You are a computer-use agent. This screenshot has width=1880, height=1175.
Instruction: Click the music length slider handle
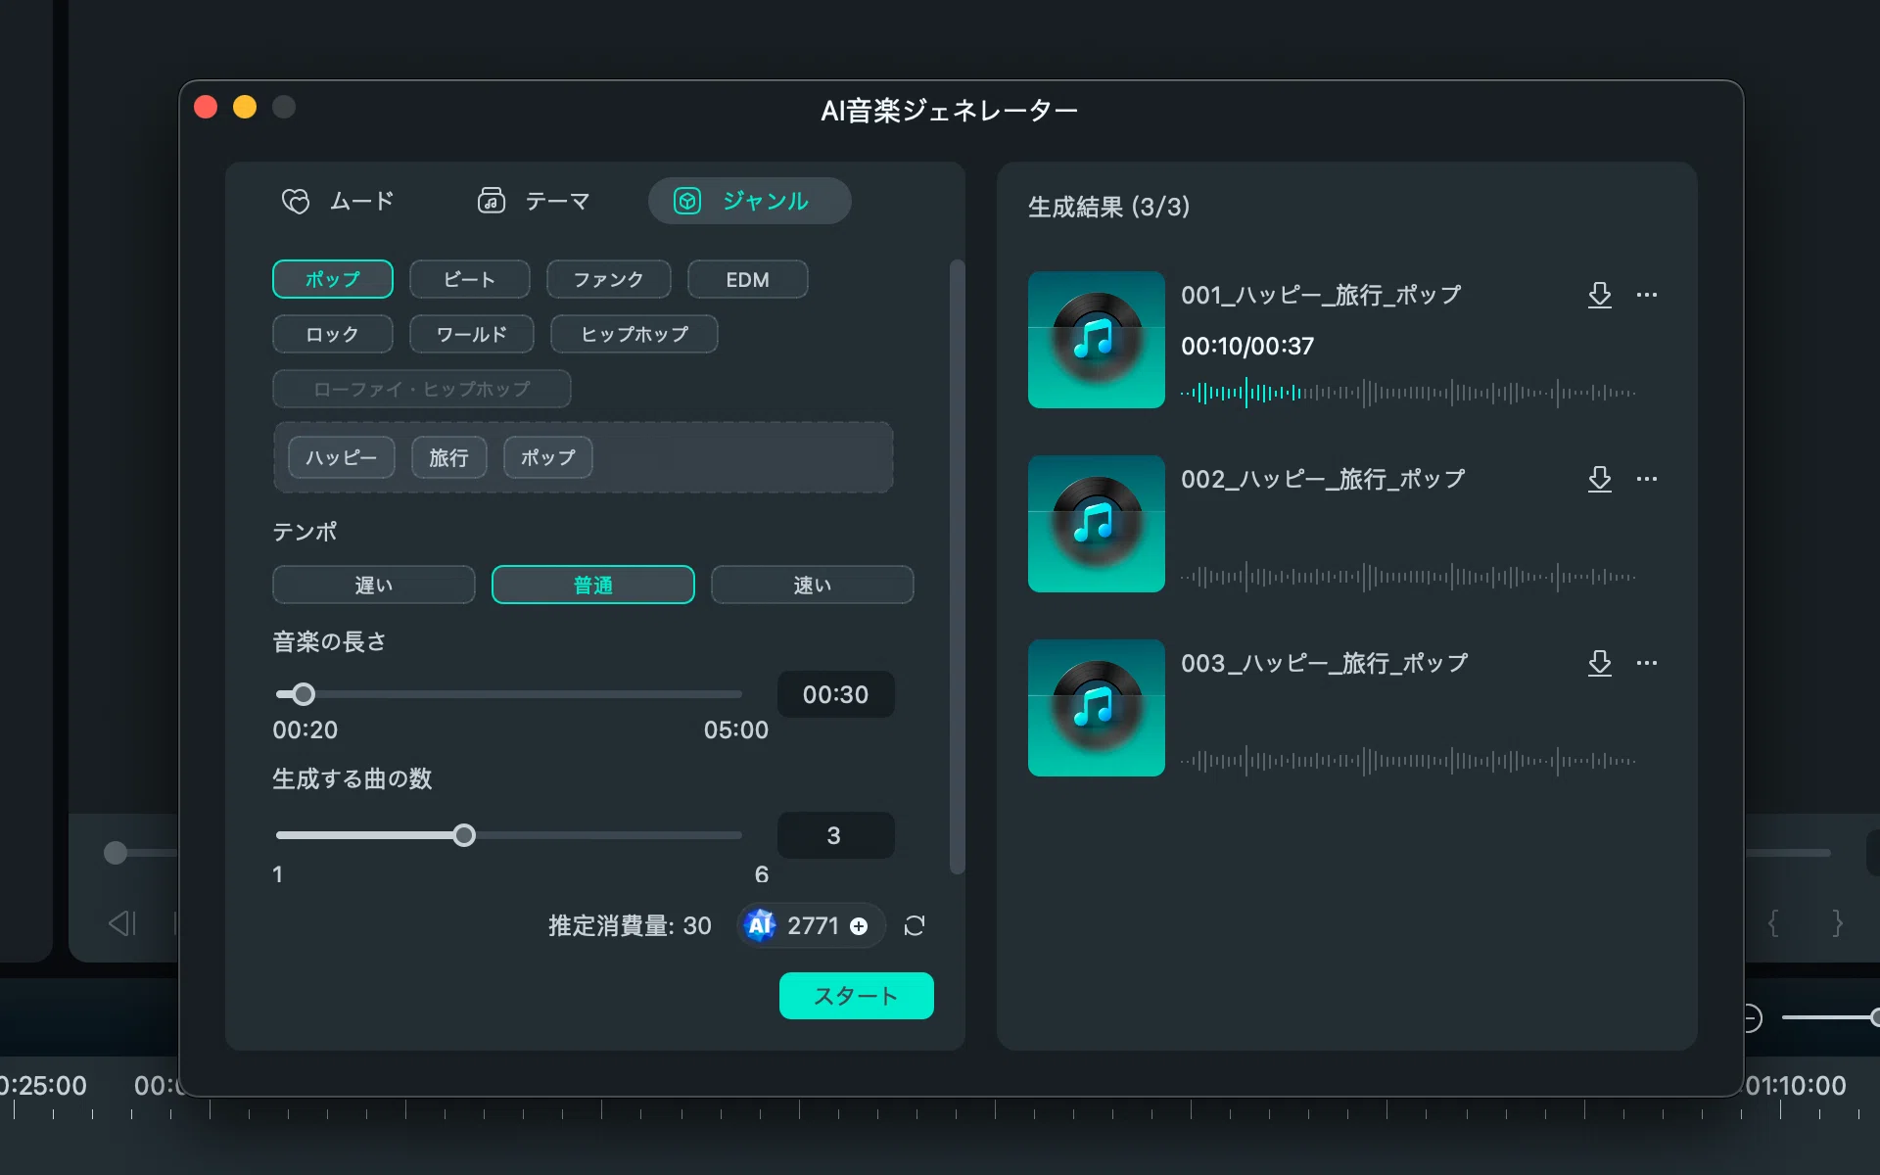[304, 694]
